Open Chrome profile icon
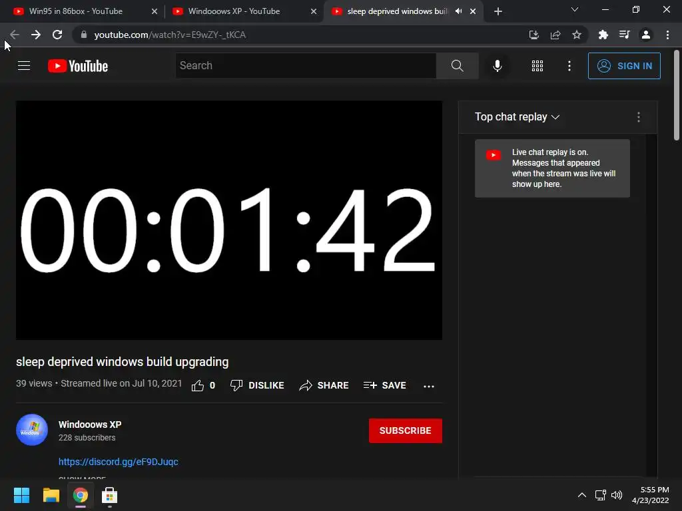Viewport: 682px width, 511px height. tap(646, 35)
